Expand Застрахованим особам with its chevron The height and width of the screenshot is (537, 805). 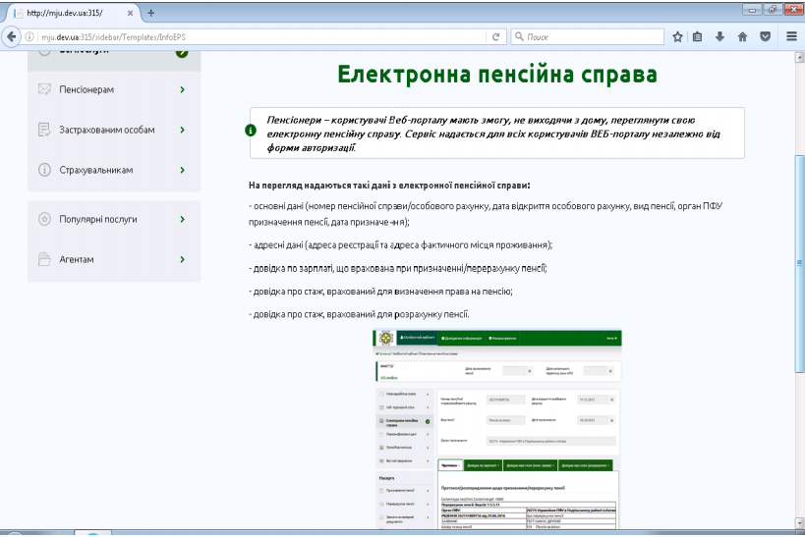[182, 130]
